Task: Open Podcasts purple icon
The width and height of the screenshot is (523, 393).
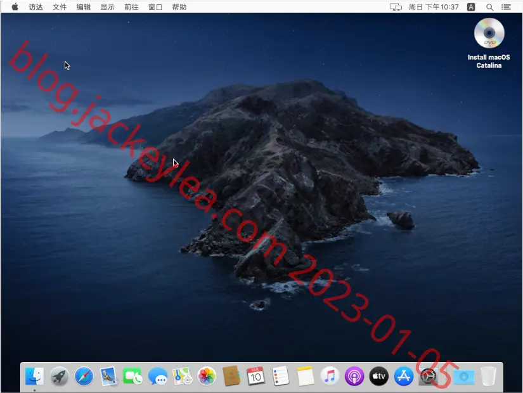Action: (354, 377)
